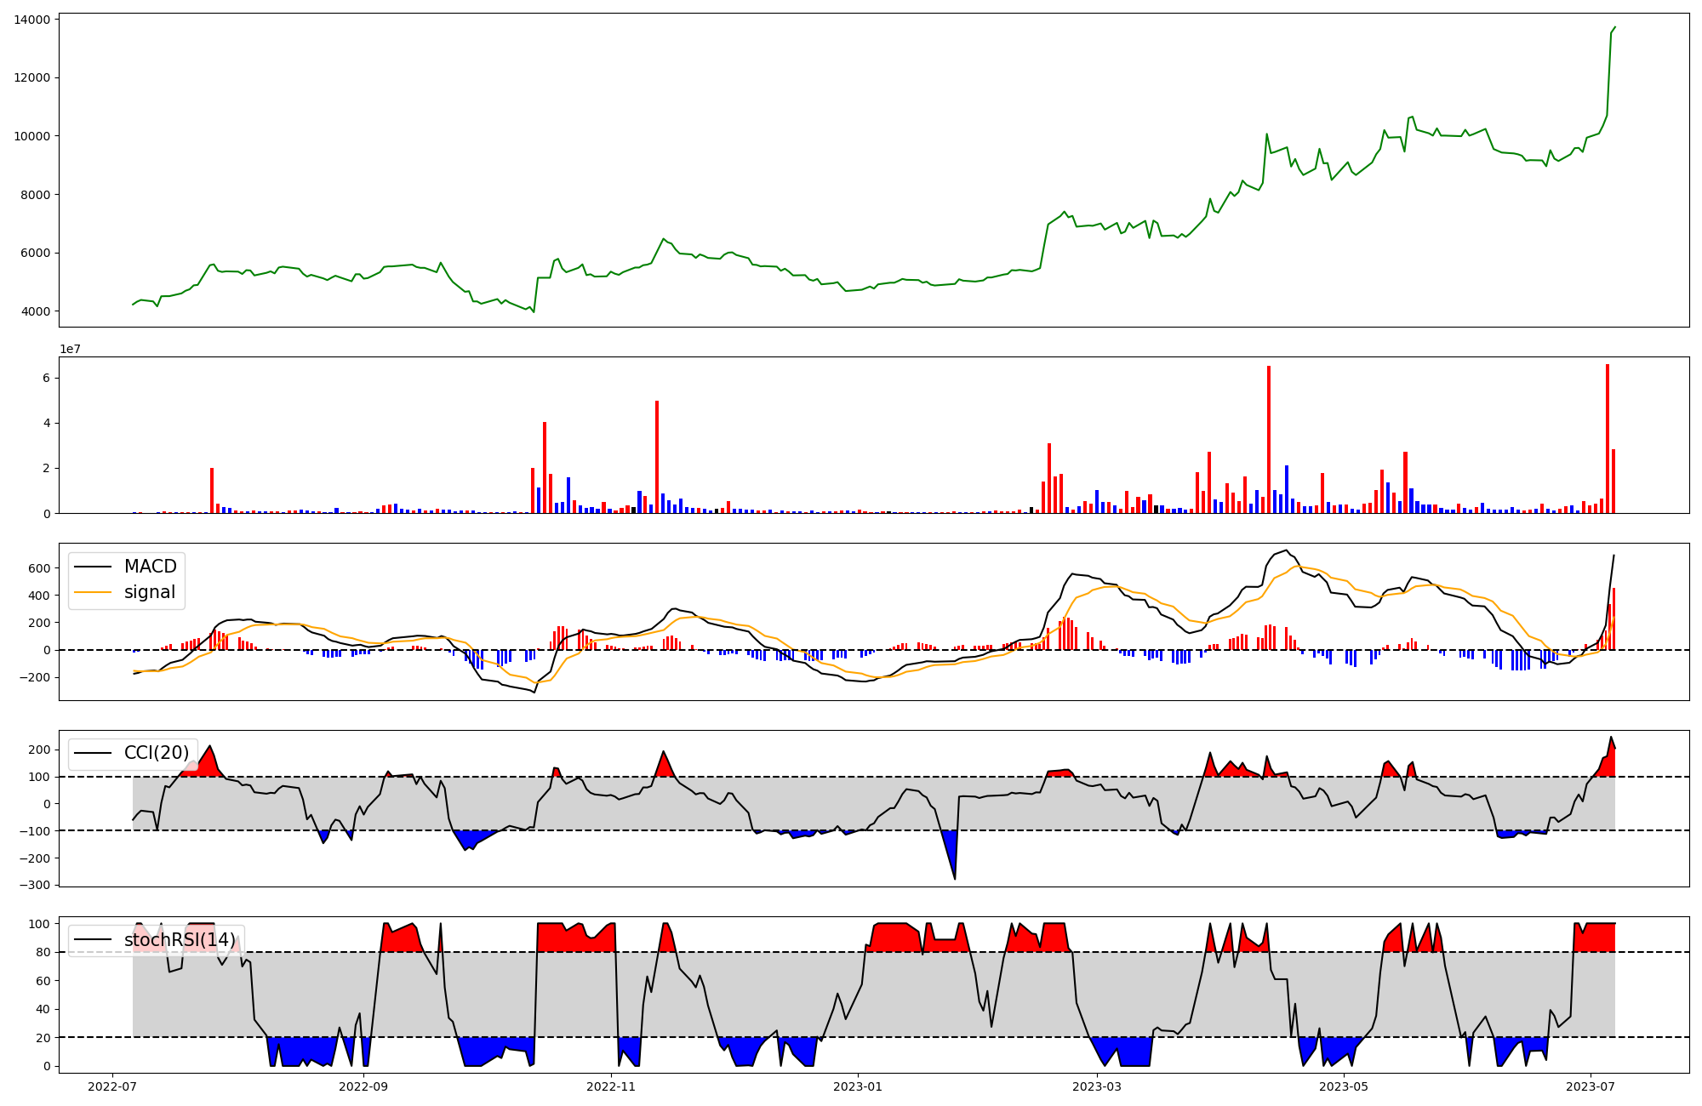This screenshot has height=1106, width=1702.
Task: Click the 1e7 volume scale notation
Action: tap(70, 350)
